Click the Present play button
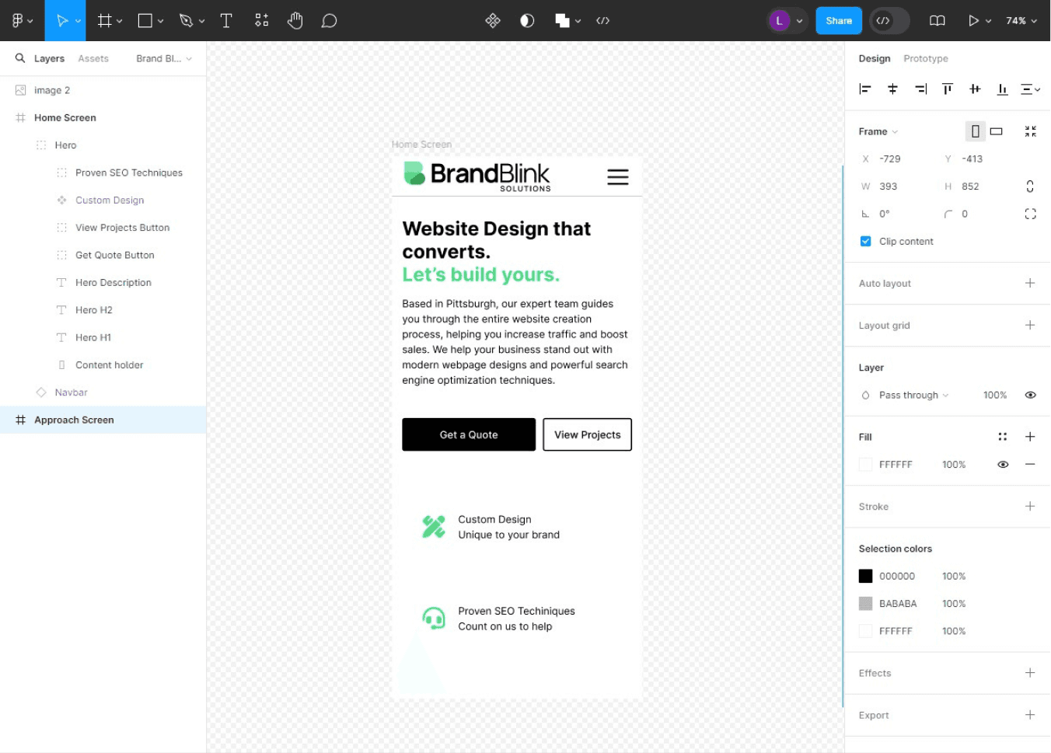This screenshot has width=1051, height=753. click(973, 21)
